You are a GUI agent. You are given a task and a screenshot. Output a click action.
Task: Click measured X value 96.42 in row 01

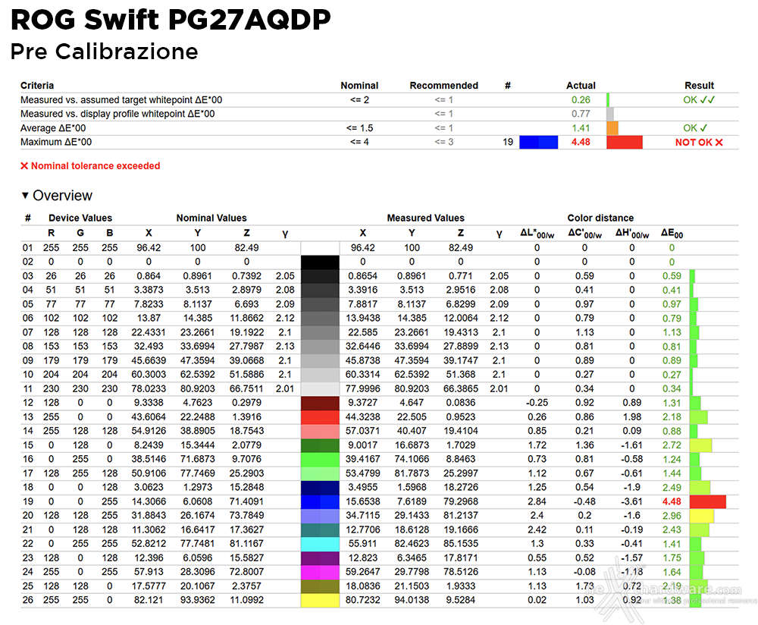point(362,248)
